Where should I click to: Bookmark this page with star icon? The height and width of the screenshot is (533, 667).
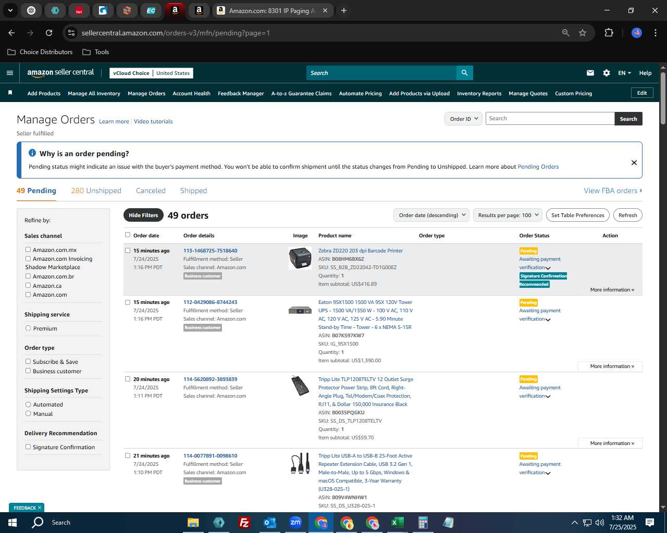coord(583,33)
